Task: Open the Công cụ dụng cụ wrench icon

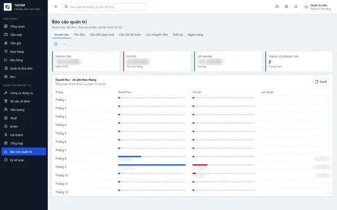Action: point(6,93)
